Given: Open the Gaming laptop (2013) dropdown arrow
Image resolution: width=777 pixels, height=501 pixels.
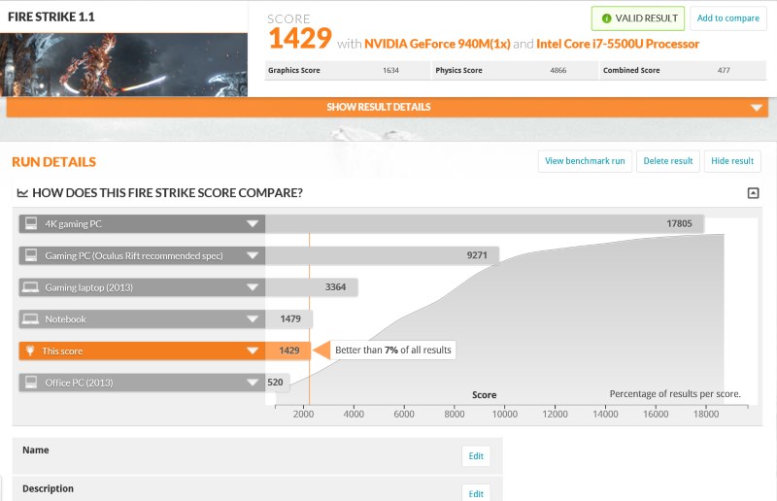Looking at the screenshot, I should (x=253, y=287).
